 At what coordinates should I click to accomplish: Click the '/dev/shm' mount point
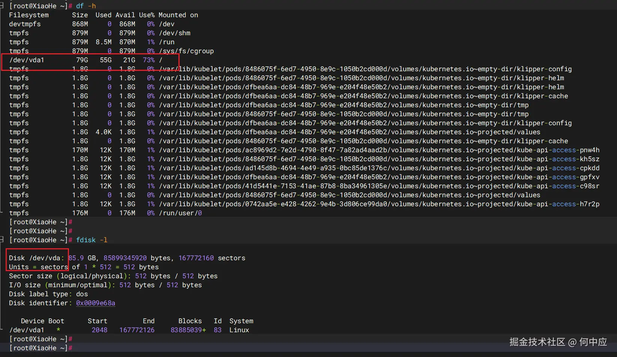click(x=174, y=33)
